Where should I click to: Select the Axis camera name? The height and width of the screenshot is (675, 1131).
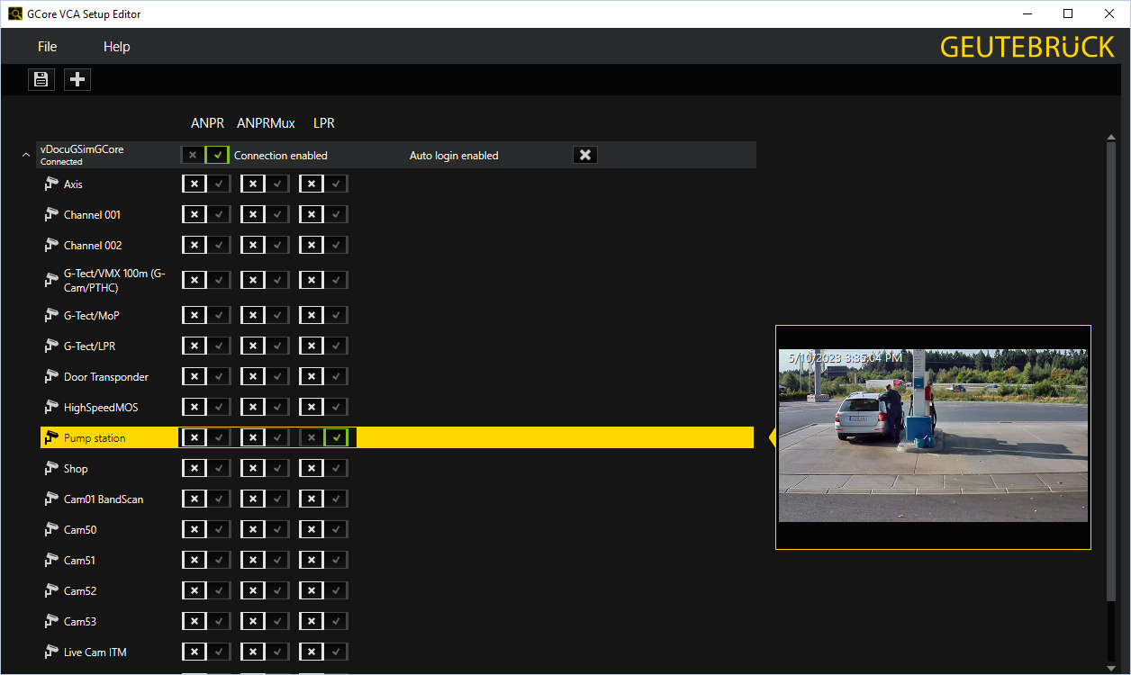(73, 184)
